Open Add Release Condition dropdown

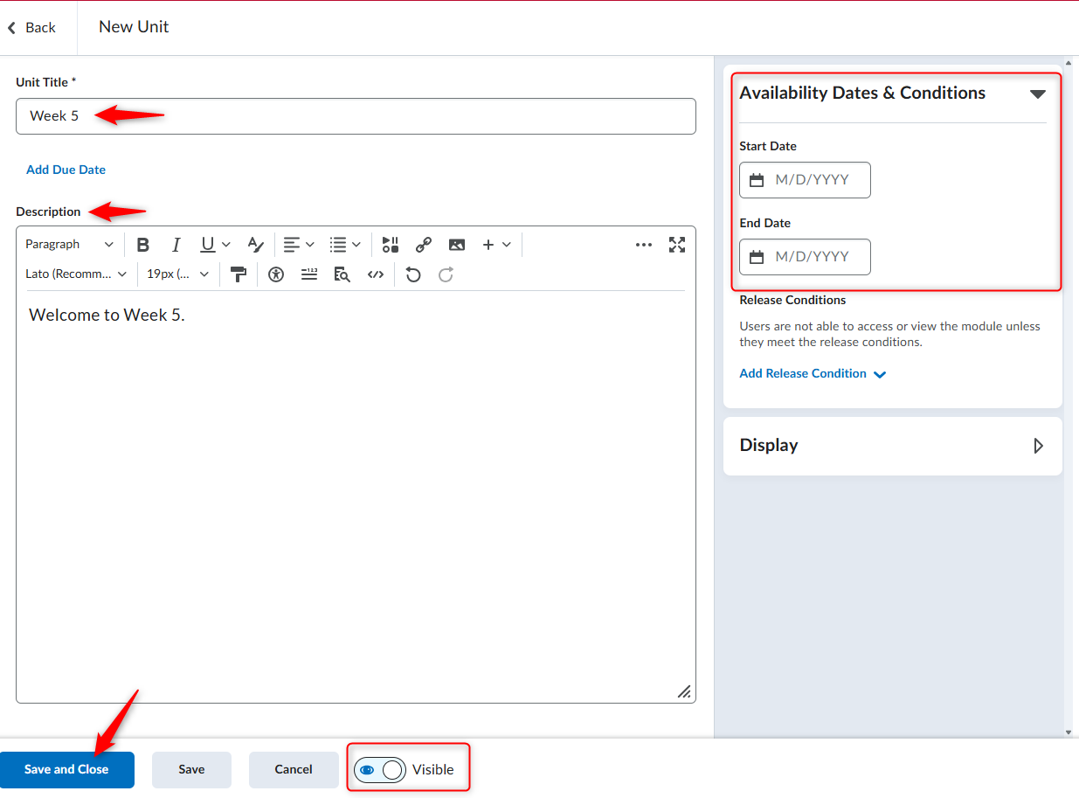point(813,374)
